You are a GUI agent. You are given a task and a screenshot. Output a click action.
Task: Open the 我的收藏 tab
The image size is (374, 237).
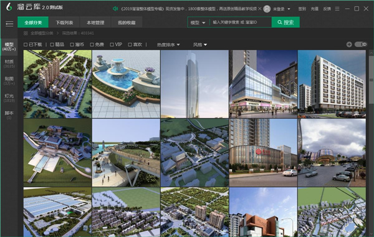127,22
